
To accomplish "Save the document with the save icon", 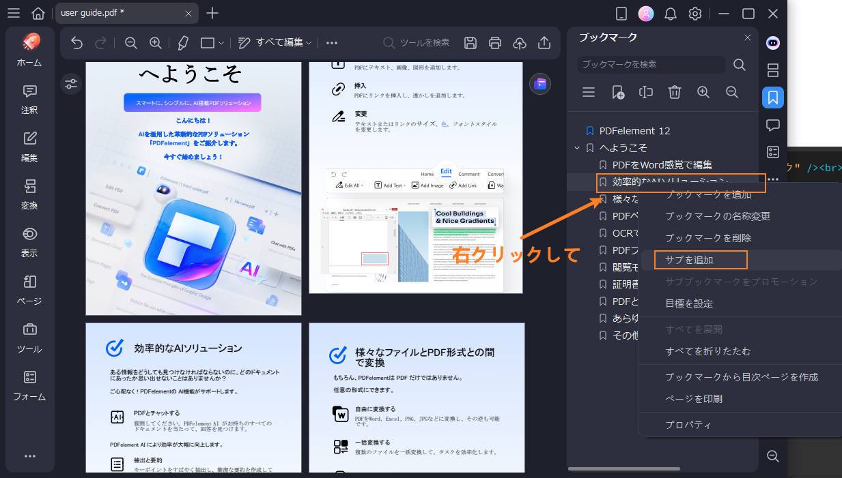I will 471,42.
